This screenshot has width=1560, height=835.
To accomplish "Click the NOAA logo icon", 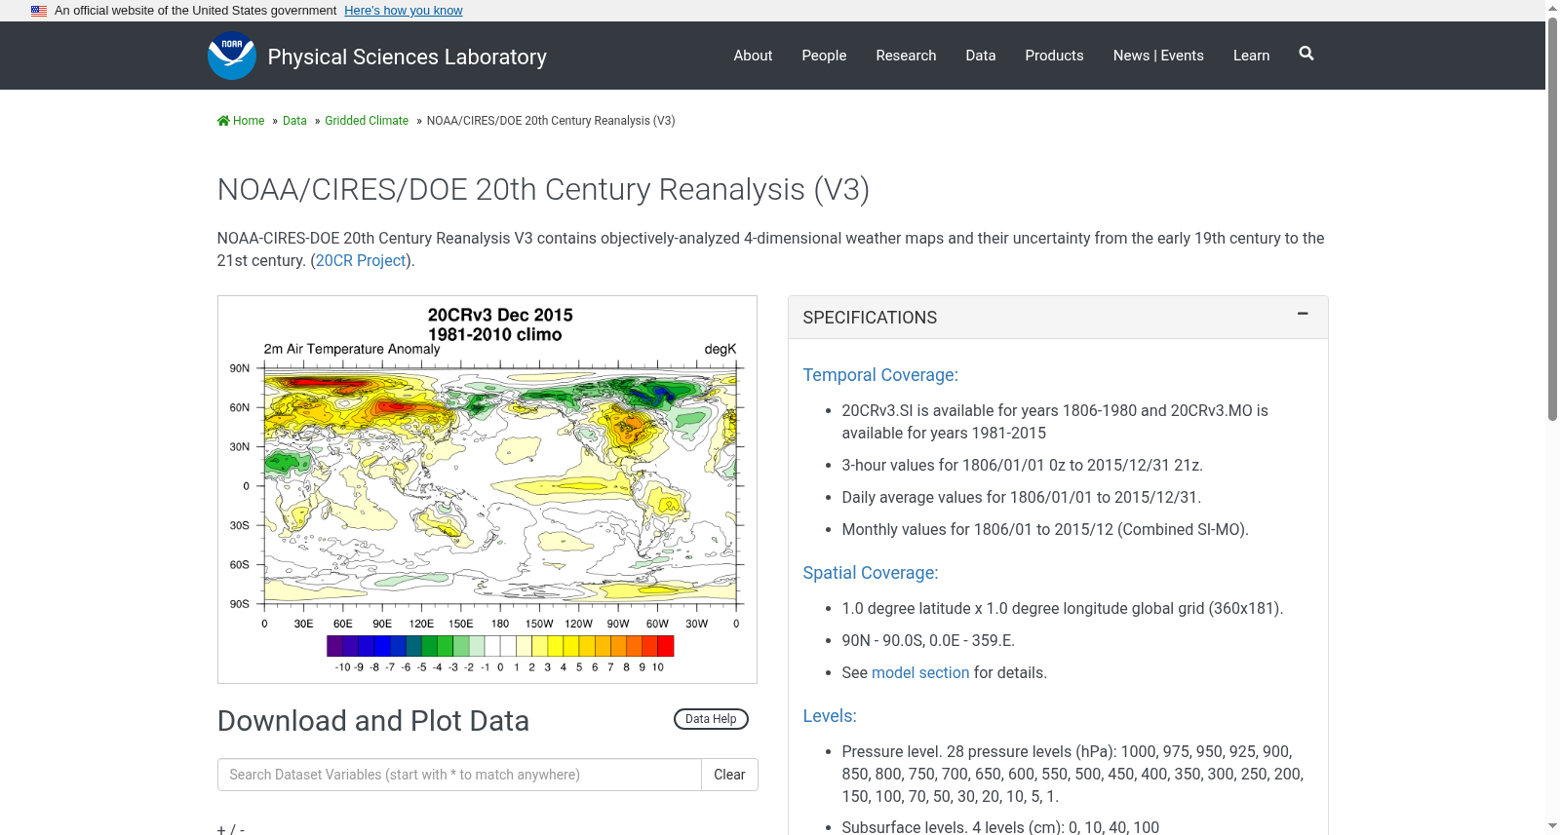I will pyautogui.click(x=232, y=56).
